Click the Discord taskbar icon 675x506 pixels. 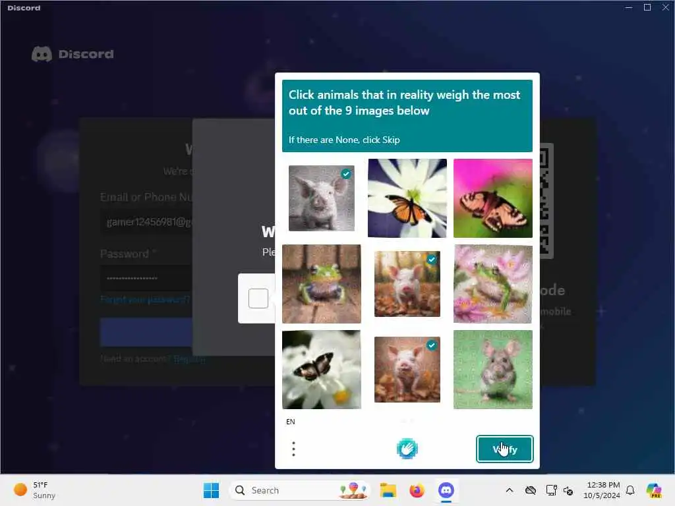[x=446, y=490]
